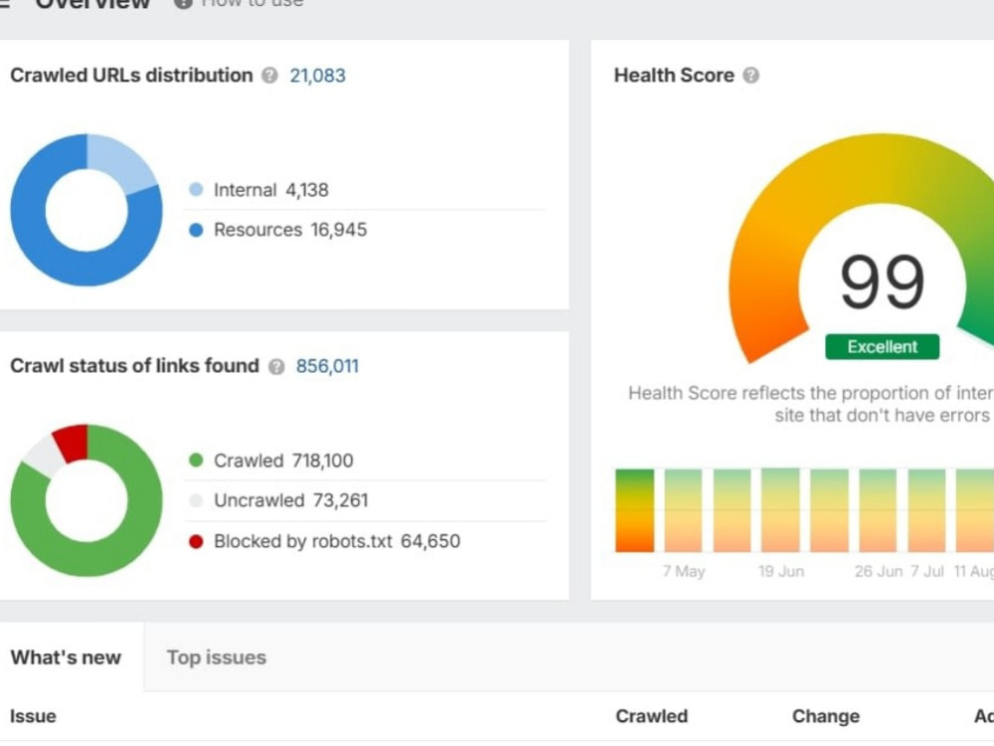The width and height of the screenshot is (994, 746).
Task: Open total crawled URLs 21,083 link
Action: 318,76
